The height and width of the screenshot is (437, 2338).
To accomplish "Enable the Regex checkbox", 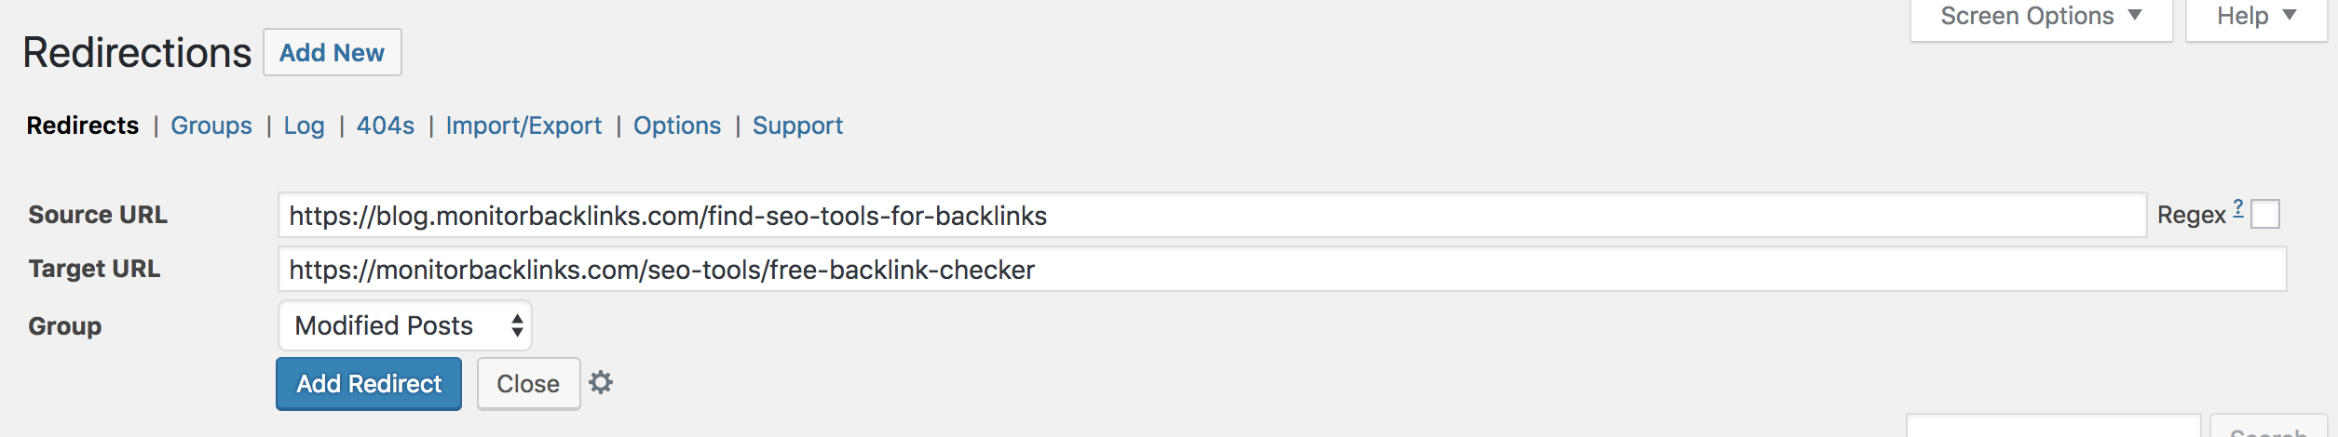I will 2265,215.
